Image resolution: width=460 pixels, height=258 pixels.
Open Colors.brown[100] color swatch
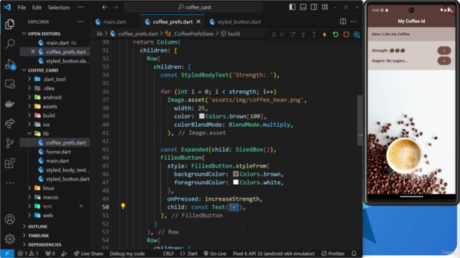coord(201,116)
